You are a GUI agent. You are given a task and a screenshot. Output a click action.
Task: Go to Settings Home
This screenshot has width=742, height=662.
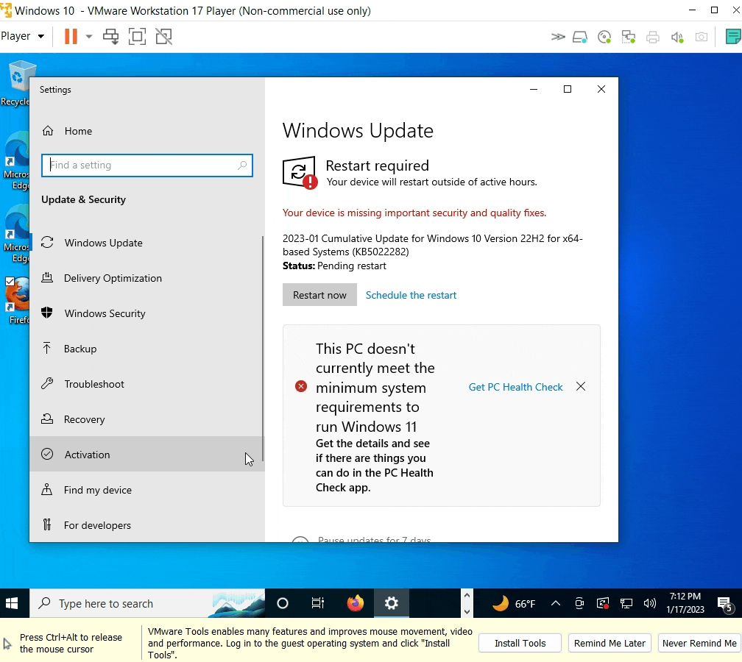pyautogui.click(x=147, y=131)
